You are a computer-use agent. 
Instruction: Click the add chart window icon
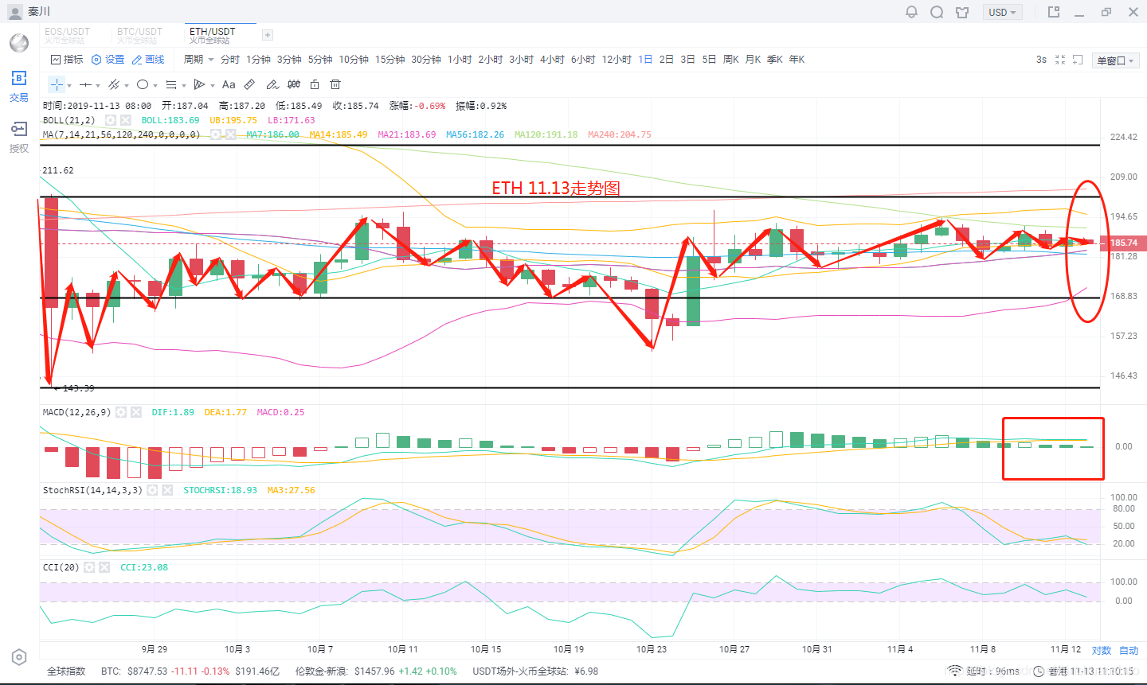point(1078,60)
